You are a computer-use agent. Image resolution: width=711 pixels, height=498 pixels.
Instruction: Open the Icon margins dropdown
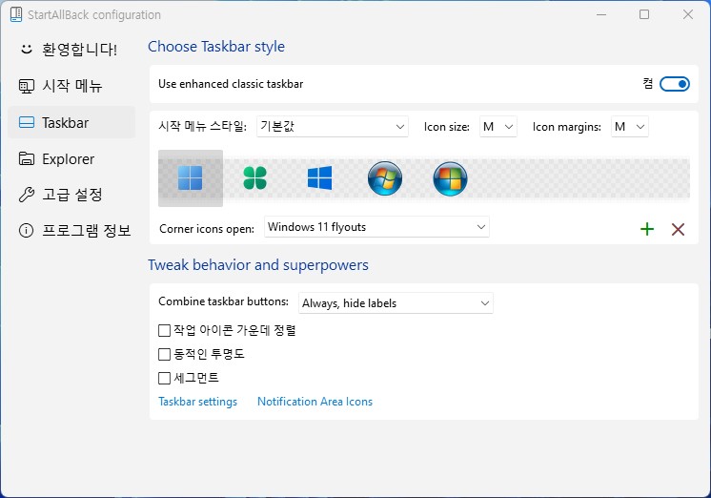click(x=629, y=127)
